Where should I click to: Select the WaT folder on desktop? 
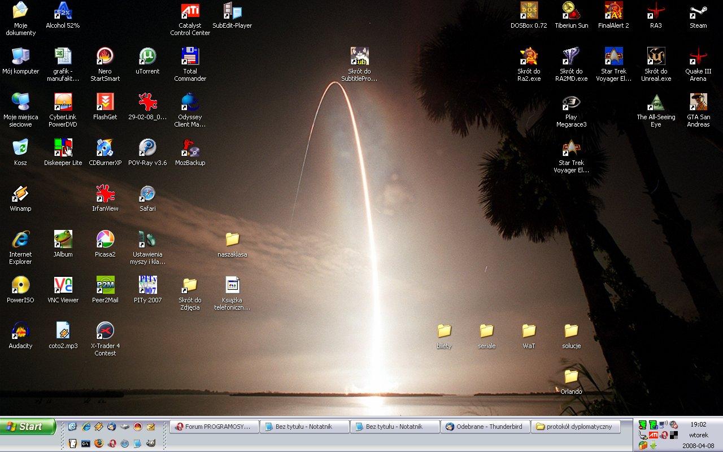(529, 336)
